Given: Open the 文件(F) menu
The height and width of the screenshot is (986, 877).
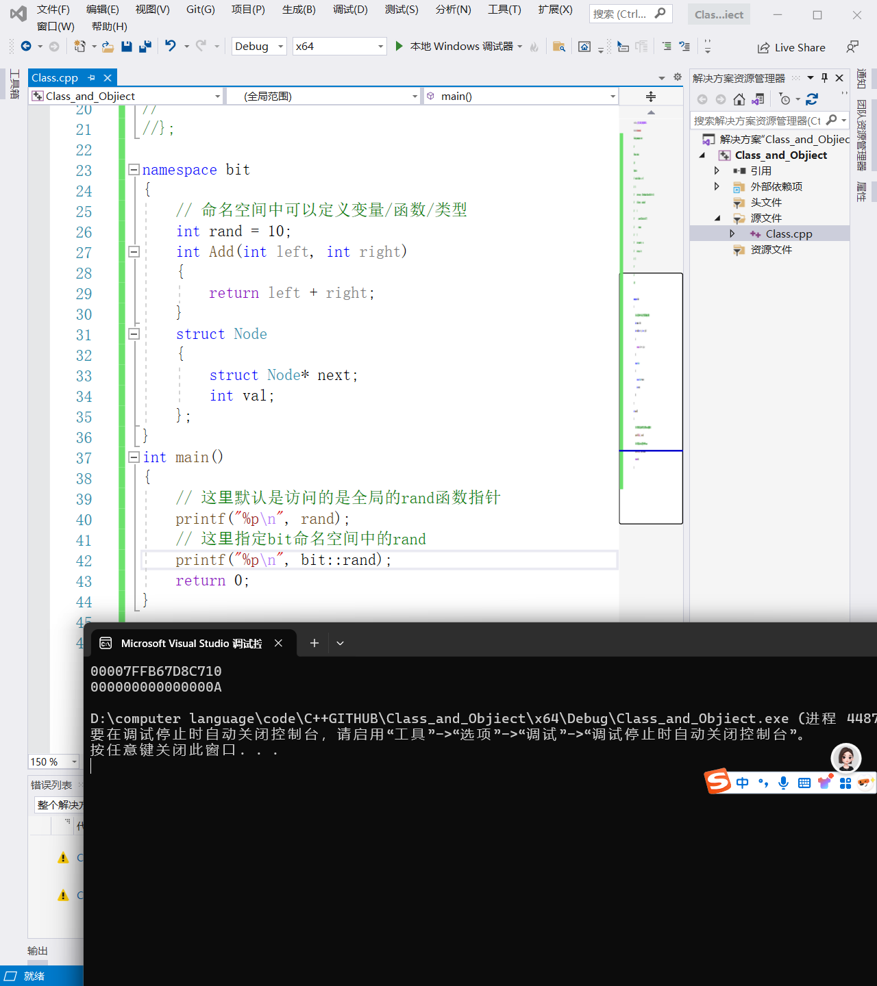Looking at the screenshot, I should pyautogui.click(x=53, y=9).
